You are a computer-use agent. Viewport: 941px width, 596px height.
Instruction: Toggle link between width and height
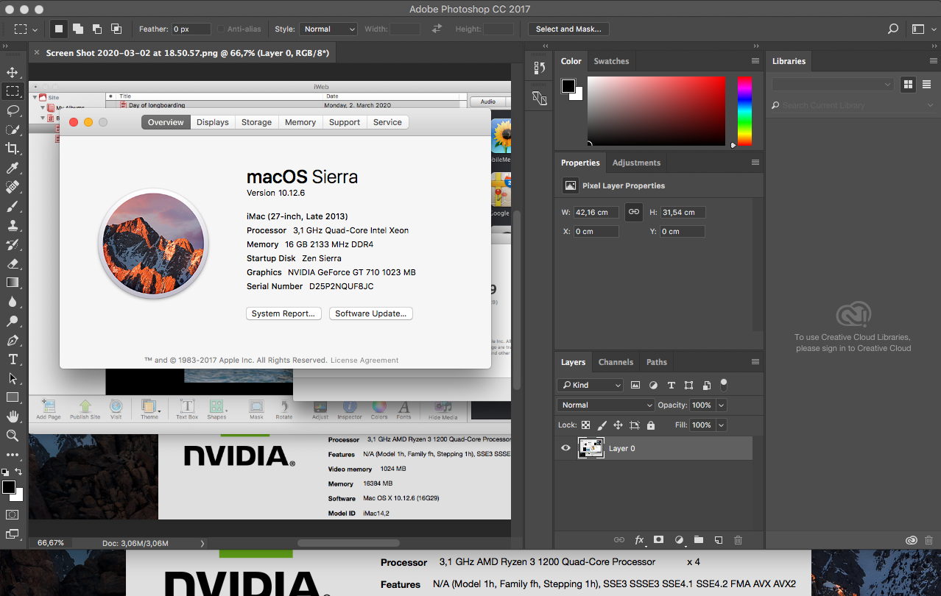pos(633,212)
